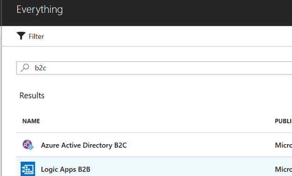
Task: Open the Filter label button
Action: point(36,36)
